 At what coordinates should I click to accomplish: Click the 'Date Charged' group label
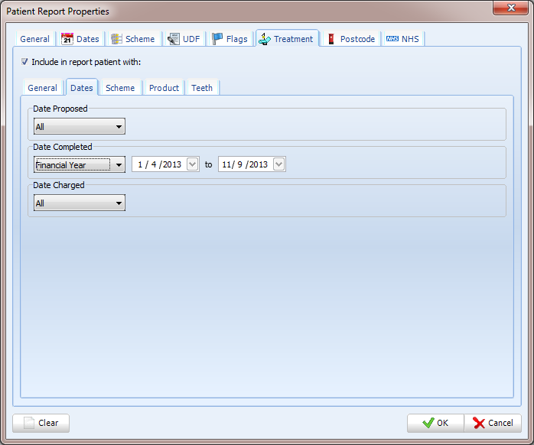(x=59, y=185)
